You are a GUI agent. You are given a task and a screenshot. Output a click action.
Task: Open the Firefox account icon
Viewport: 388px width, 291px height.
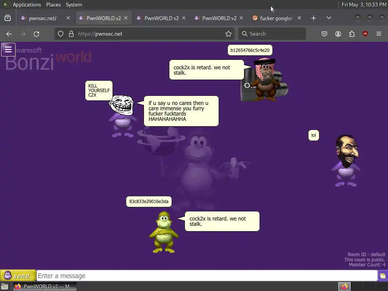[338, 34]
